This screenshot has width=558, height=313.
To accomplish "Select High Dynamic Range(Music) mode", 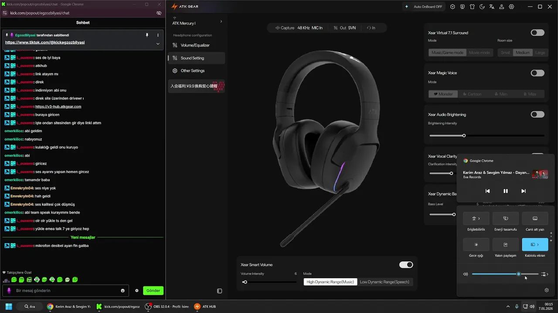I will [x=330, y=282].
